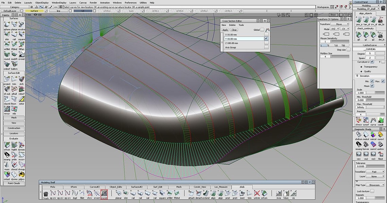
Task: Open the xsedit cross section tool
Action: (381, 120)
